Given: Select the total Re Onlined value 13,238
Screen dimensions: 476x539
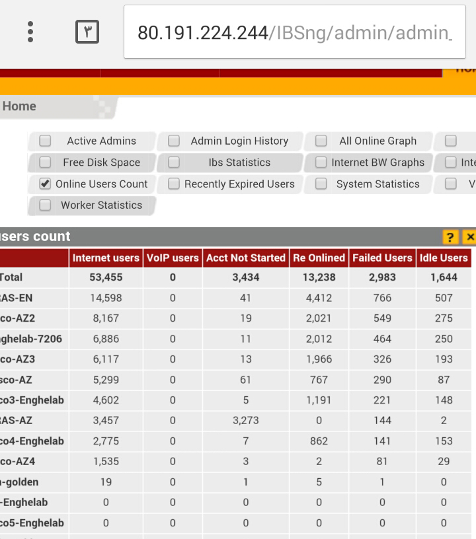Looking at the screenshot, I should [x=319, y=277].
